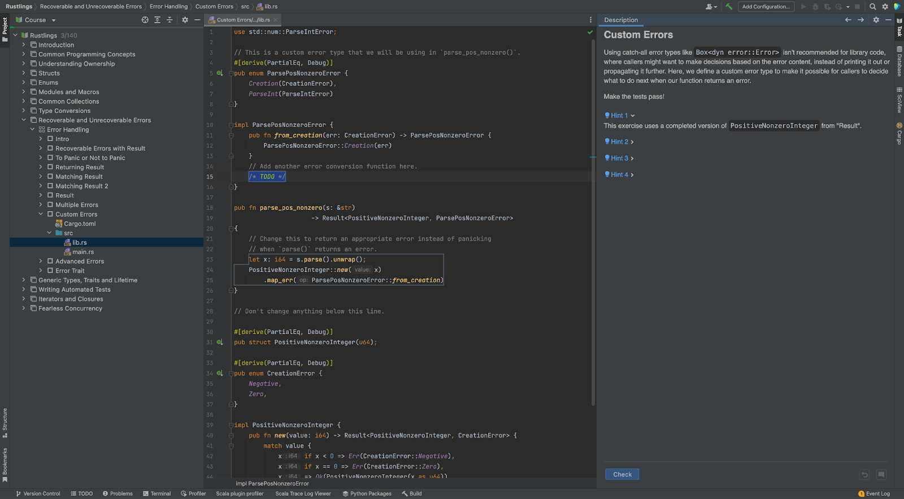
Task: Go to next task with right arrow
Action: [860, 20]
